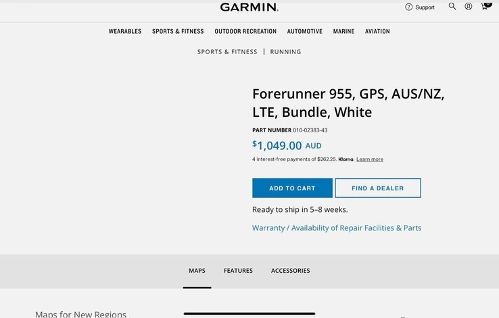Click the Running breadcrumb link
This screenshot has width=499, height=318.
coord(285,52)
